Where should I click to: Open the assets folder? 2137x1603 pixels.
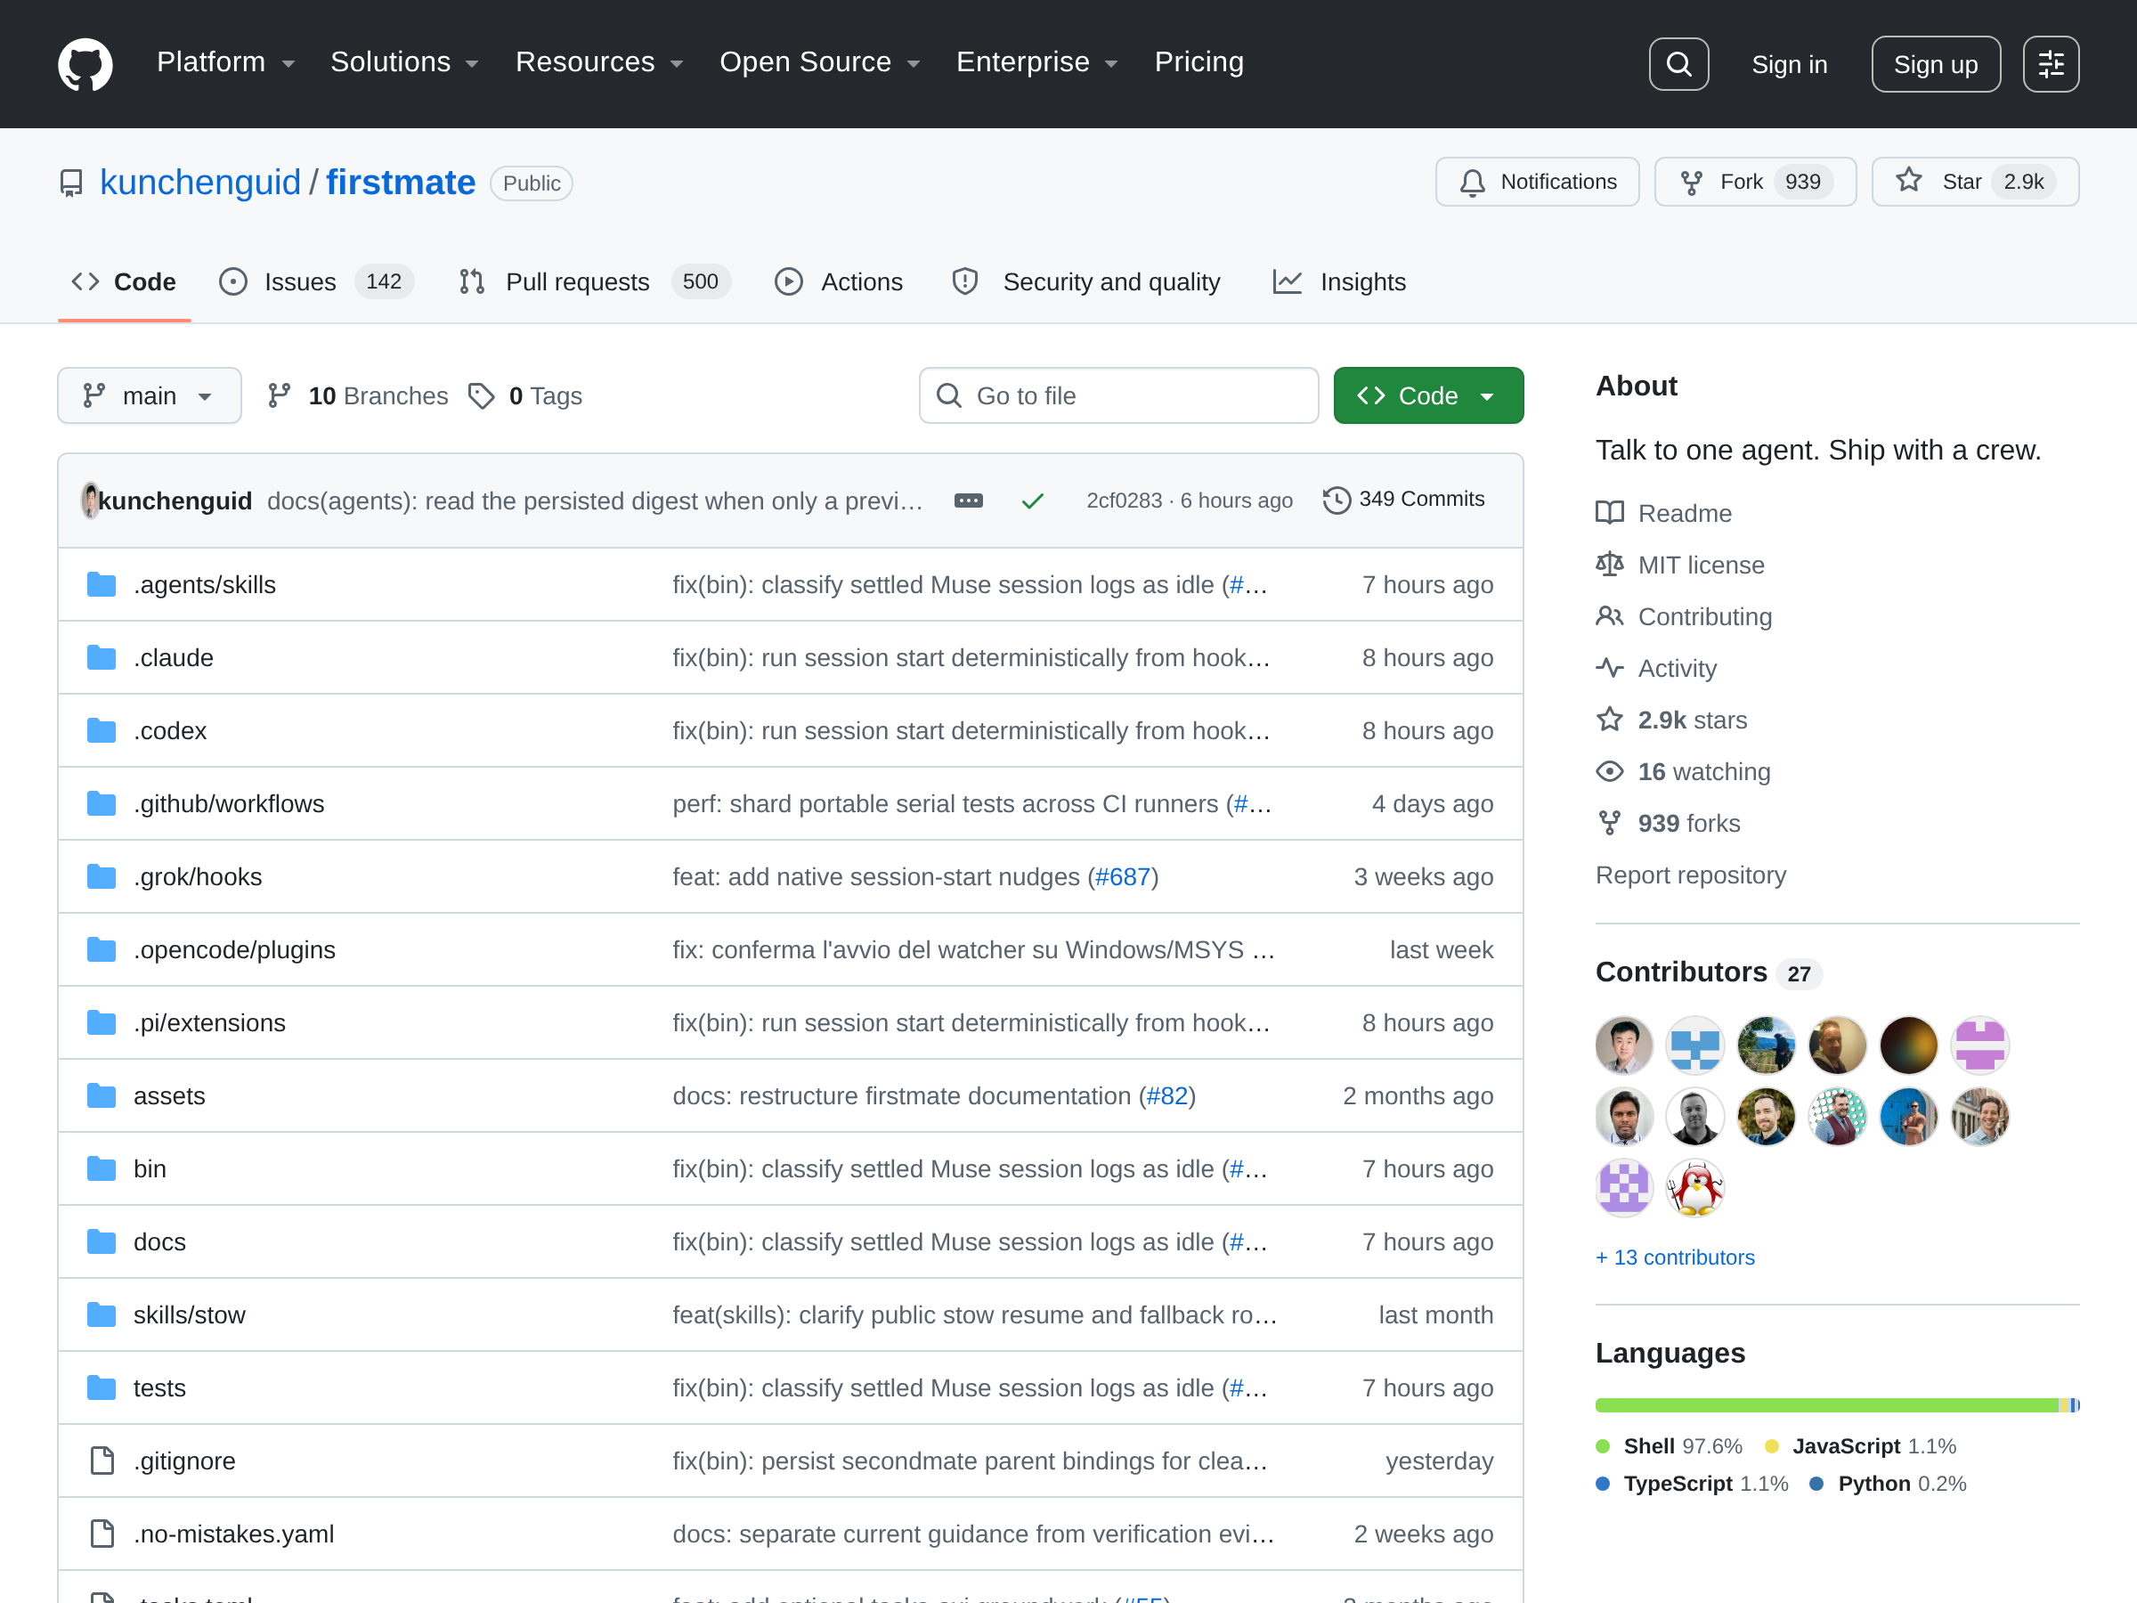(169, 1095)
